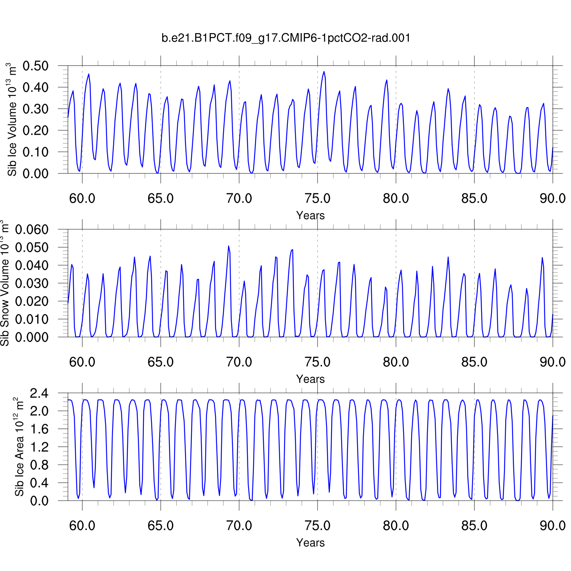Click the 65.0 x-axis tick in the middle plot
This screenshot has width=571, height=571.
coord(161,362)
